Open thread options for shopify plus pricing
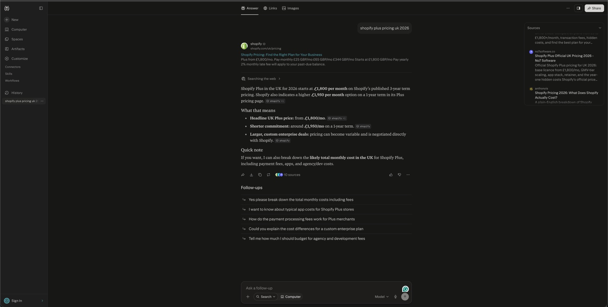Image resolution: width=608 pixels, height=307 pixels. tap(42, 101)
